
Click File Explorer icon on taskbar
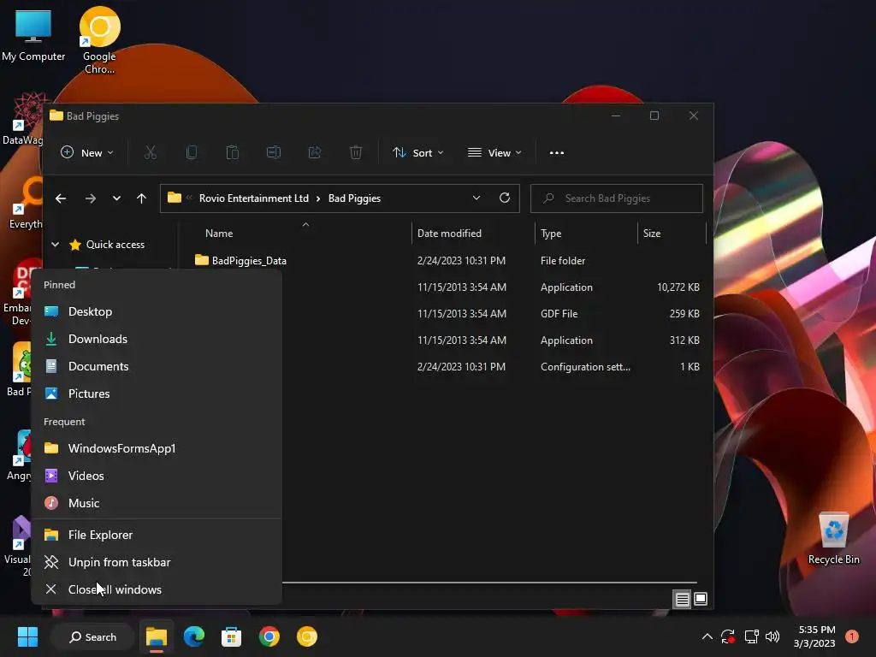point(157,636)
